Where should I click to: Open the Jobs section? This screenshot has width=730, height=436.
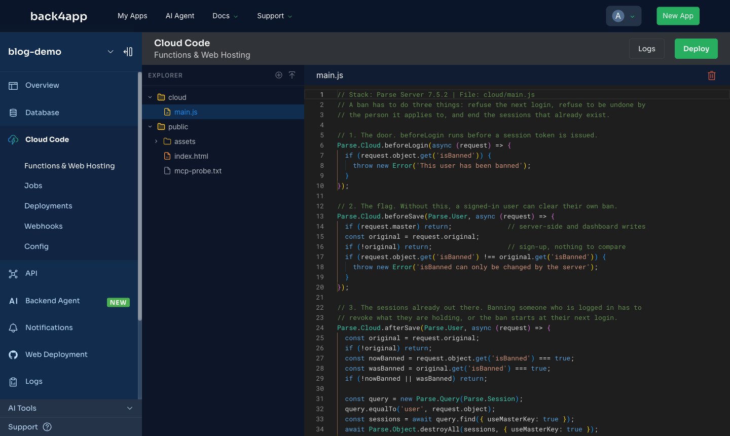point(33,186)
